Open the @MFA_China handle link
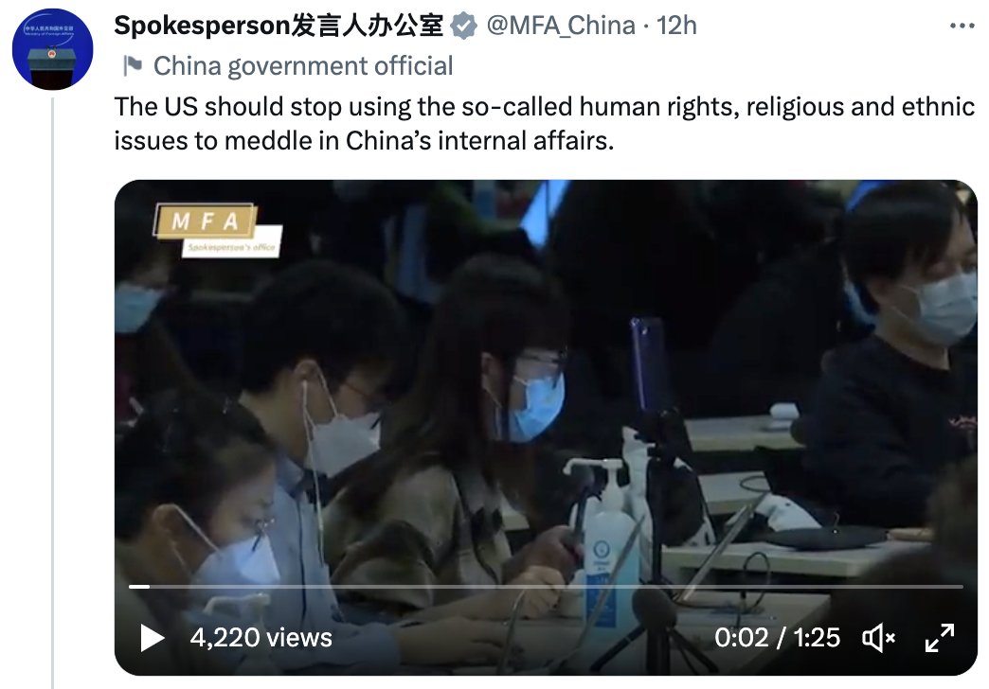Screen dimensions: 989x689 coord(561,26)
